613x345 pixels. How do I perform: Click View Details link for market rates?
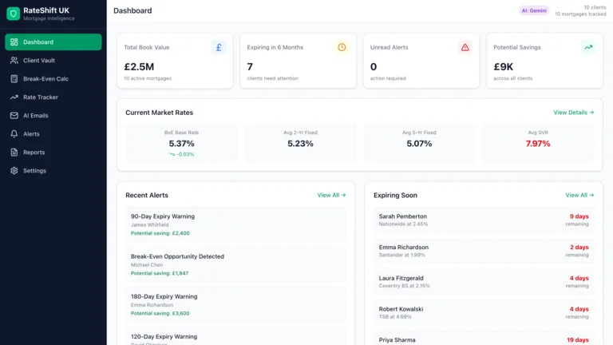(574, 113)
